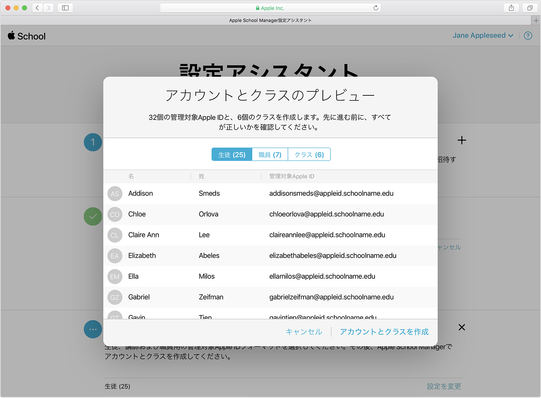This screenshot has width=541, height=398.
Task: Click the 名 column header
Action: (131, 176)
